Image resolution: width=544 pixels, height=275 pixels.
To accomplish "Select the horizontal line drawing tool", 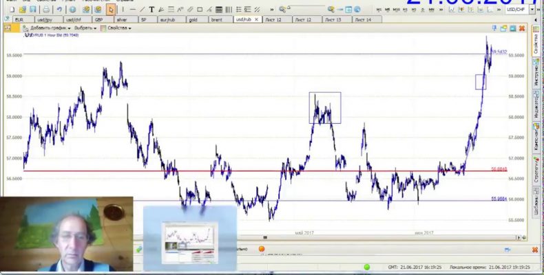I will pyautogui.click(x=132, y=10).
